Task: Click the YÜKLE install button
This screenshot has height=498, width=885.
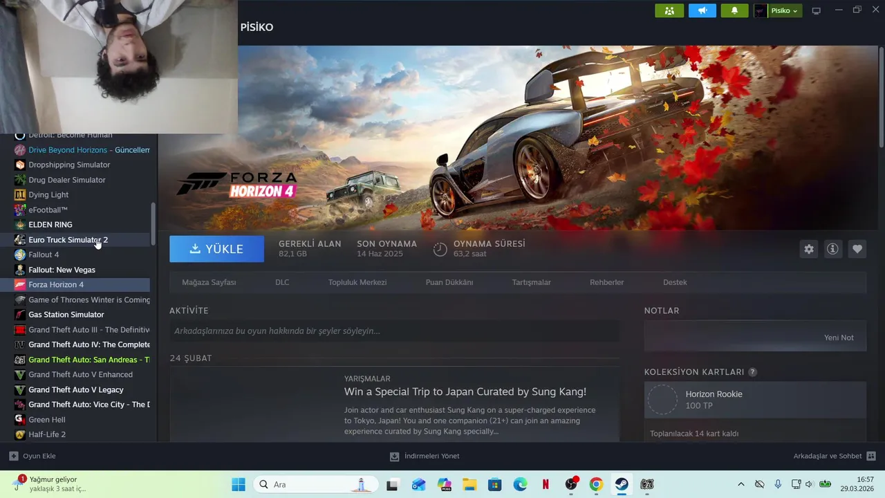Action: (216, 249)
